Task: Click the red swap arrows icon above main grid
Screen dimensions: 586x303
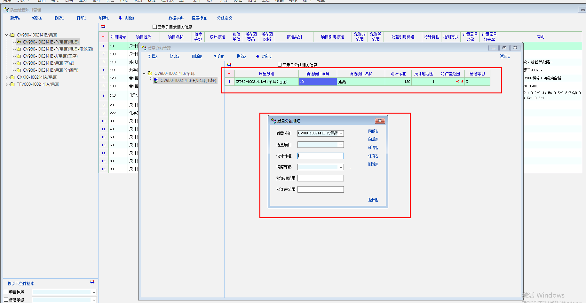Action: pyautogui.click(x=103, y=27)
